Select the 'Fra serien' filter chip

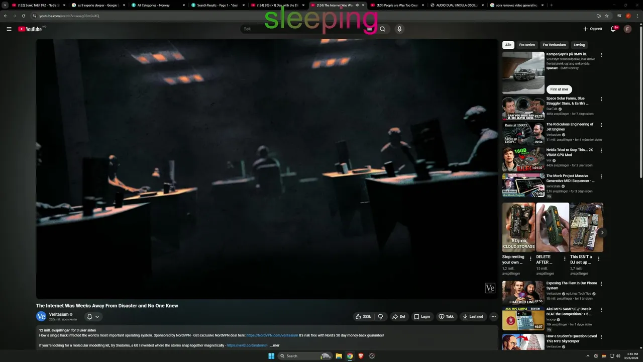point(527,45)
